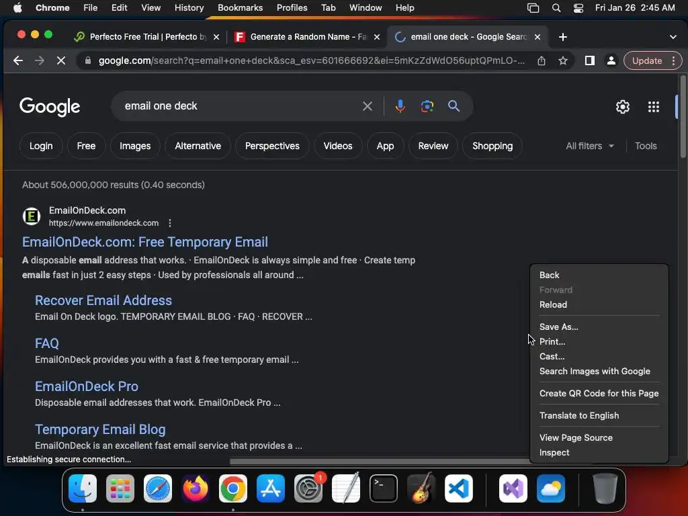Image resolution: width=688 pixels, height=516 pixels.
Task: Expand the All filters dropdown
Action: pyautogui.click(x=590, y=146)
